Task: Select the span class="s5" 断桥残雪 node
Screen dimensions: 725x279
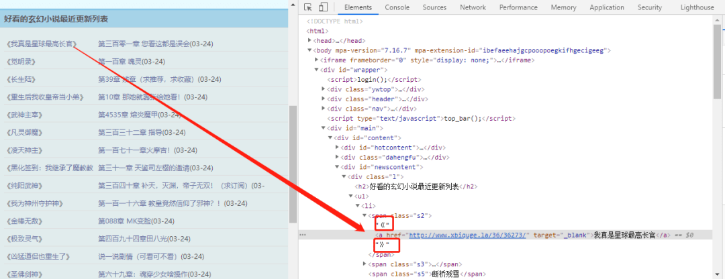Action: click(426, 274)
